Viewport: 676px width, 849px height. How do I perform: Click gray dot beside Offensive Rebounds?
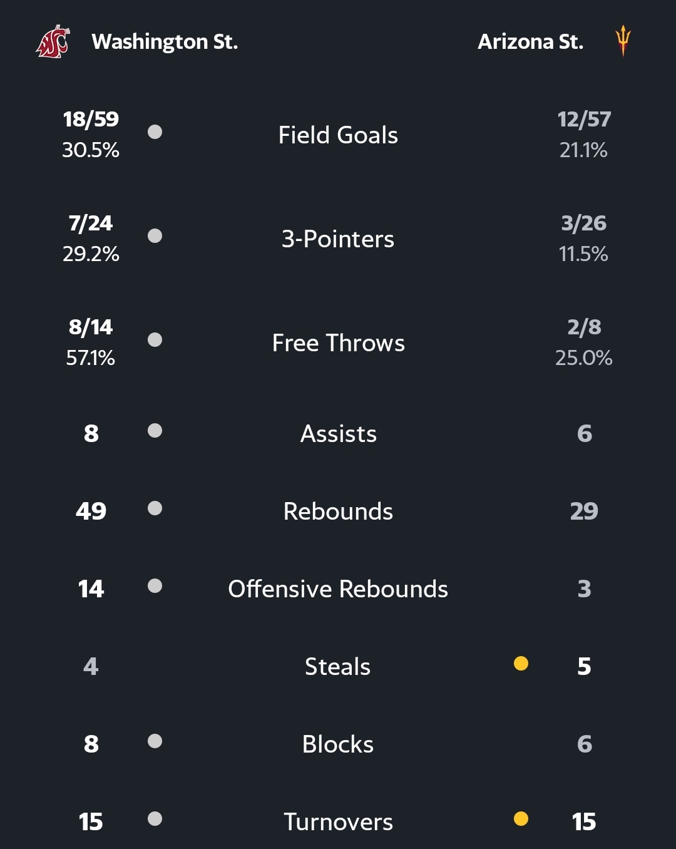[155, 586]
